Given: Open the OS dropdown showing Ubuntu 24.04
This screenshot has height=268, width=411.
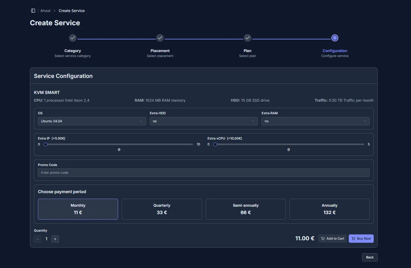Looking at the screenshot, I should [92, 121].
